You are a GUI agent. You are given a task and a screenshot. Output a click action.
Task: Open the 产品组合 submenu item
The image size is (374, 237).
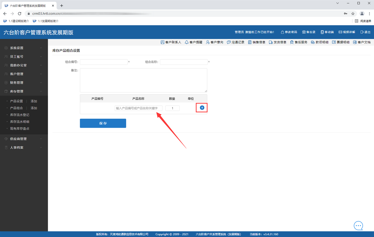tap(17, 108)
